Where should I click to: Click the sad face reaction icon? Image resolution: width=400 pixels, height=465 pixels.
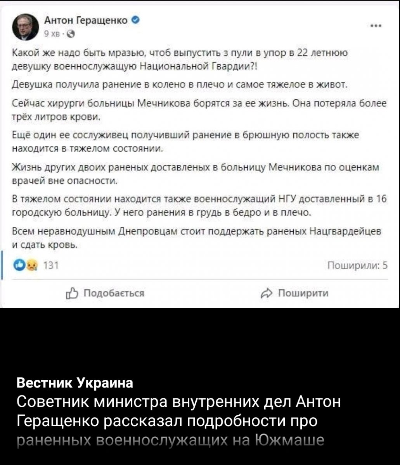click(28, 266)
